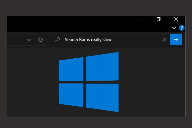Image resolution: width=192 pixels, height=128 pixels.
Task: Minimize the File Explorer window
Action: pyautogui.click(x=141, y=19)
